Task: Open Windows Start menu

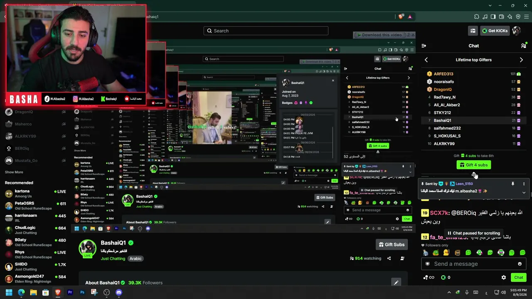Action: click(x=9, y=292)
